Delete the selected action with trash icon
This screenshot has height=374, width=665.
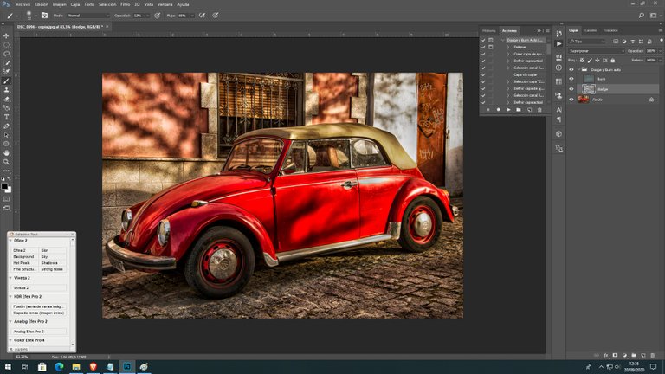click(539, 110)
